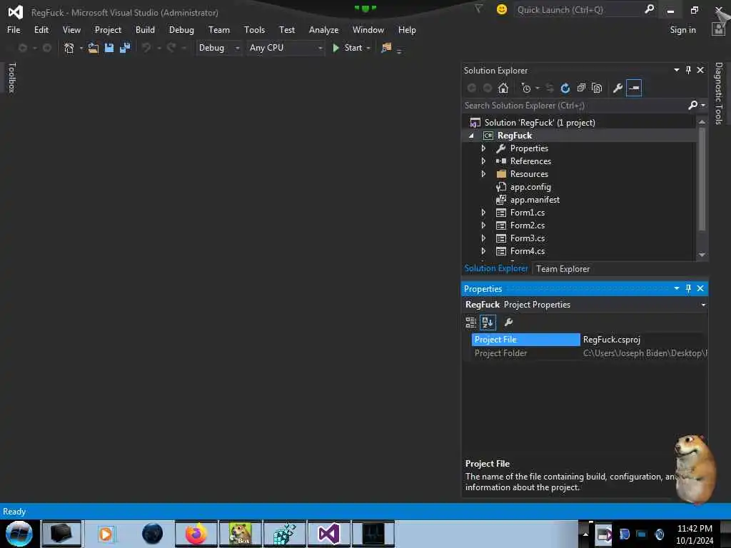The width and height of the screenshot is (731, 548).
Task: Click the Visual Studio logo in title bar
Action: click(16, 11)
